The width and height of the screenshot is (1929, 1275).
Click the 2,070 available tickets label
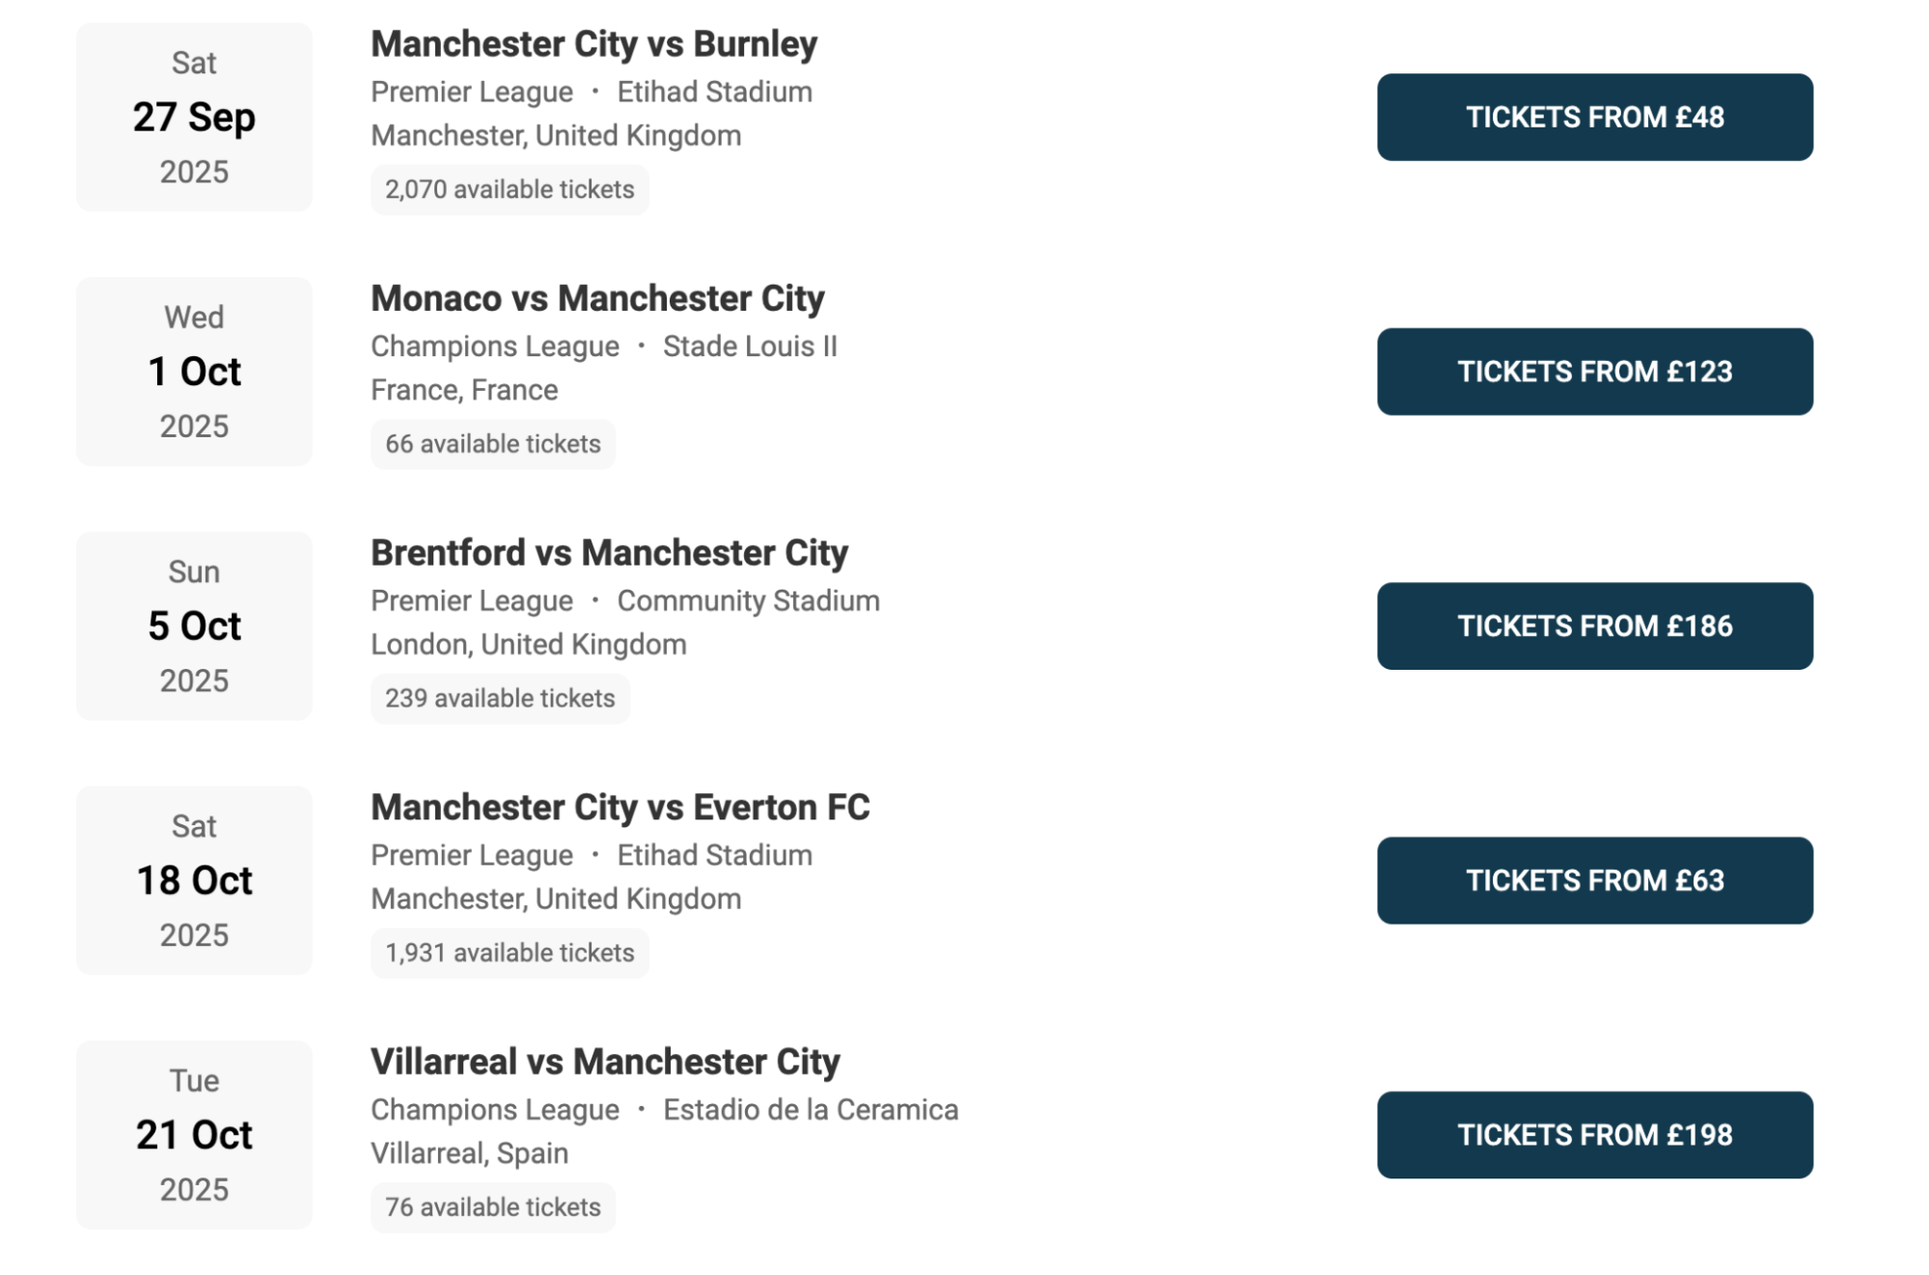(x=509, y=189)
